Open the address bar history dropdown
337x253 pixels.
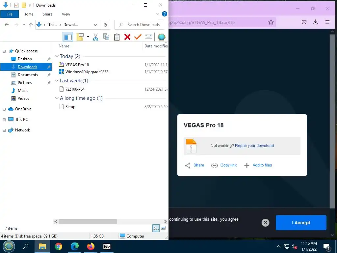95,25
